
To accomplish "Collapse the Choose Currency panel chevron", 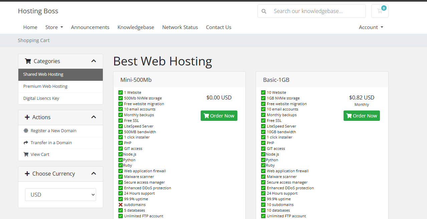I will coord(93,174).
